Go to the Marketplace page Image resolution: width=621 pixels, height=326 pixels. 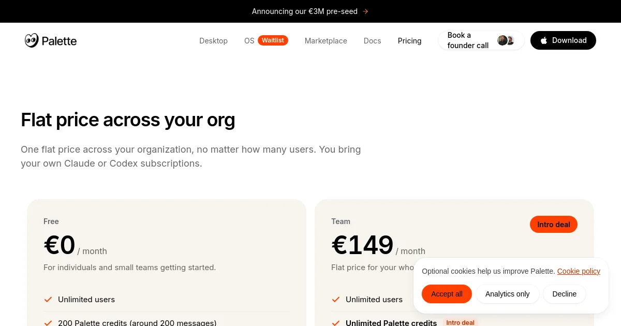(326, 41)
